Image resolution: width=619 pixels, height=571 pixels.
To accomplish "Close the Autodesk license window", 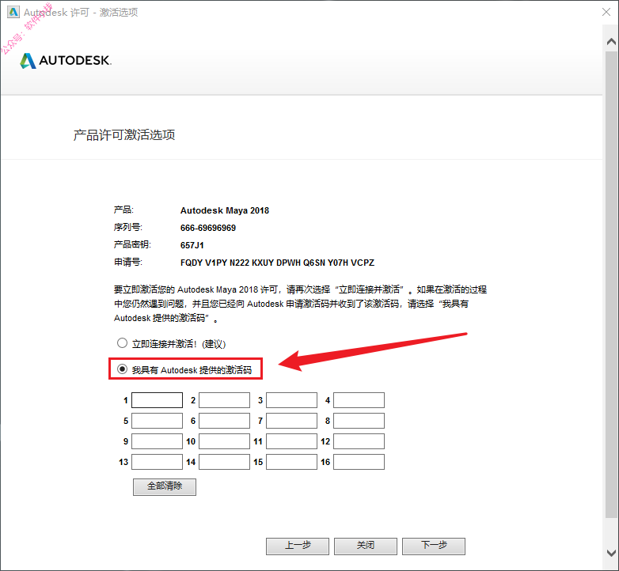I will (606, 12).
